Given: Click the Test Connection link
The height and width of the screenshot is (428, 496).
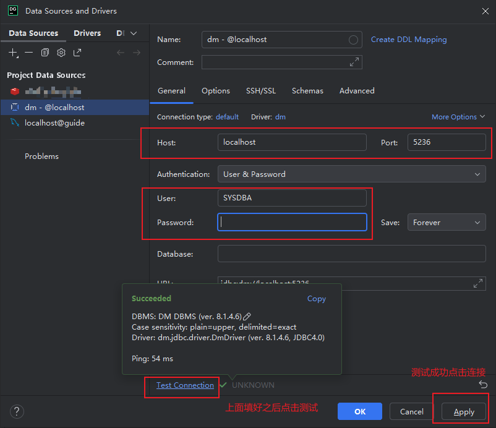Looking at the screenshot, I should pyautogui.click(x=185, y=385).
